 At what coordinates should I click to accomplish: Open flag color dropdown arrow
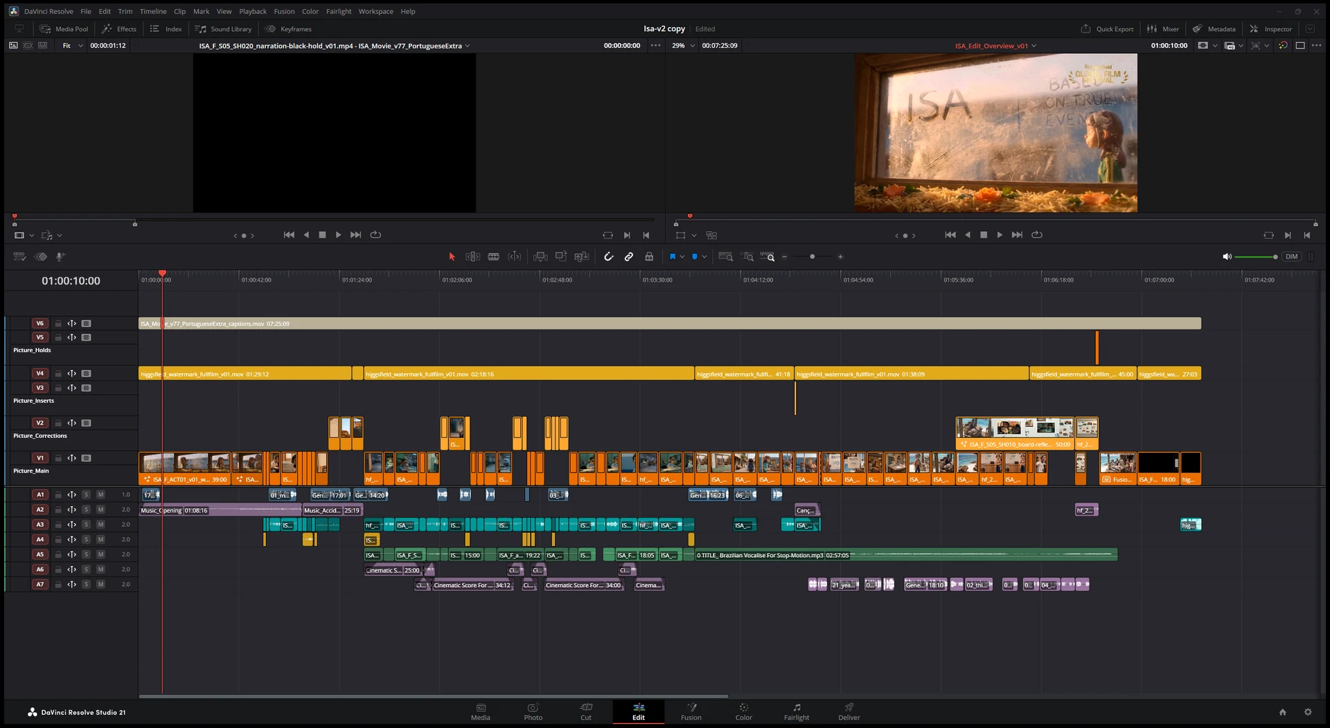click(682, 257)
